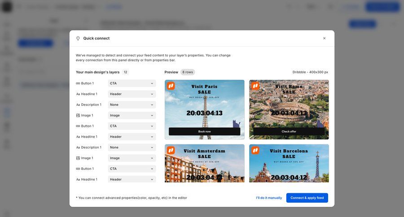Click the Your main design's layers heading
404x217 pixels.
click(98, 72)
